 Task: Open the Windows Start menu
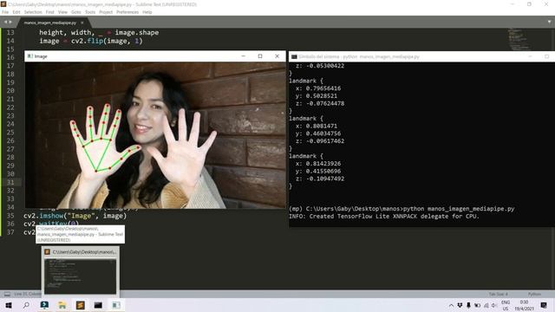click(9, 305)
